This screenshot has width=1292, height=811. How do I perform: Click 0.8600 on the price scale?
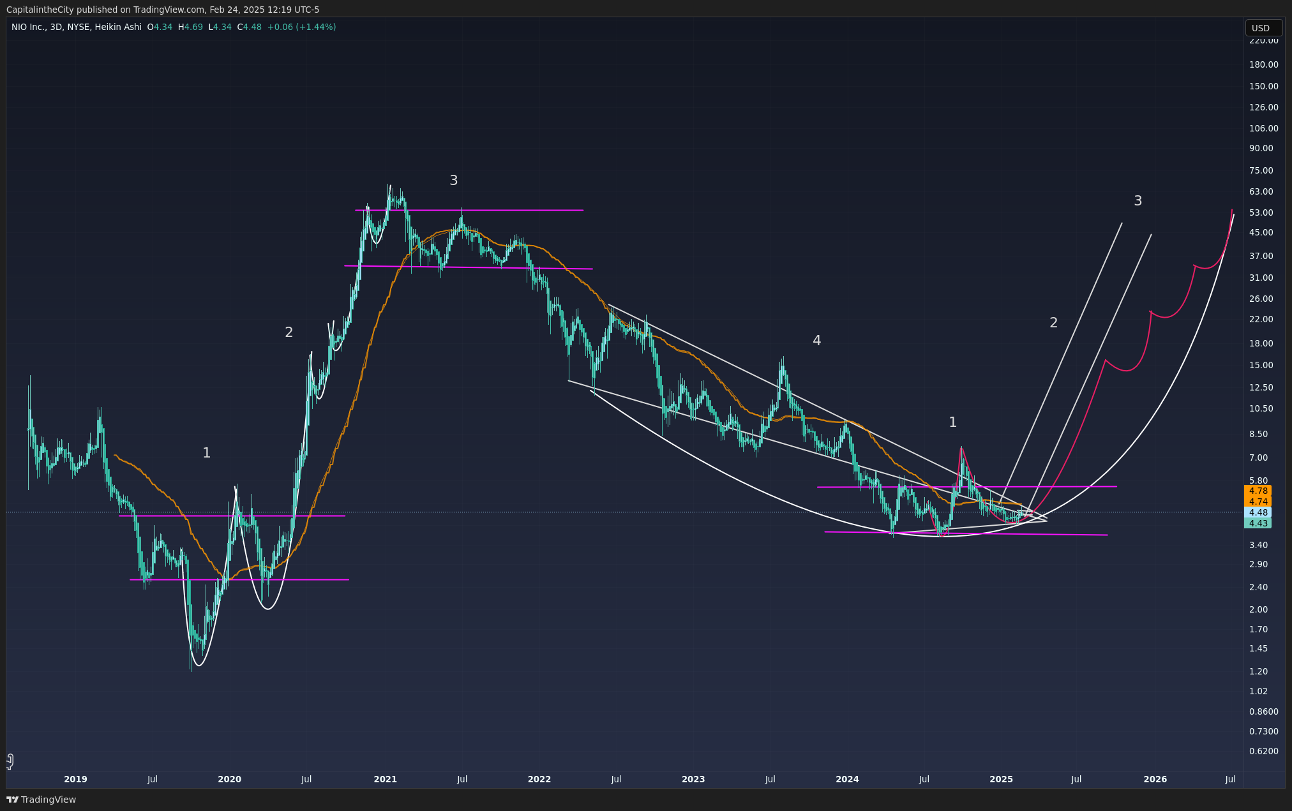pyautogui.click(x=1263, y=711)
